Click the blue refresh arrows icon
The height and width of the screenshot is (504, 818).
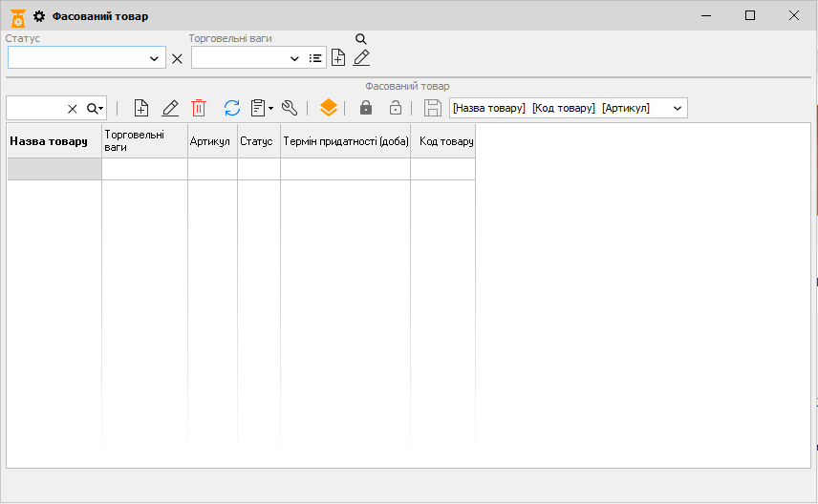232,108
